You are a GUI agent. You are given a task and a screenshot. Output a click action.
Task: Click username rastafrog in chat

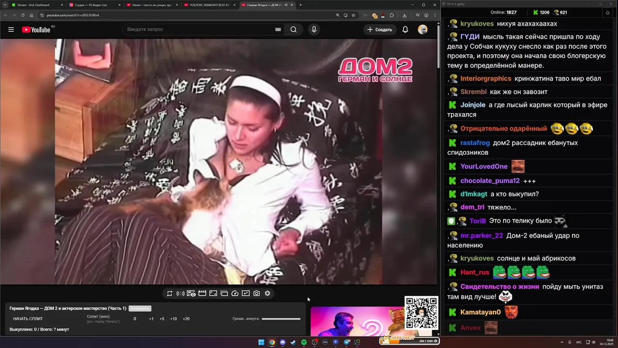coord(475,143)
